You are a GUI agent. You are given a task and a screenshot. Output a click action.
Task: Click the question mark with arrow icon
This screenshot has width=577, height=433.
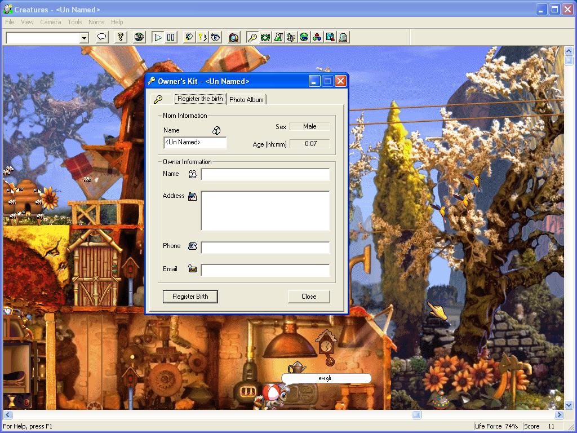[x=202, y=37]
